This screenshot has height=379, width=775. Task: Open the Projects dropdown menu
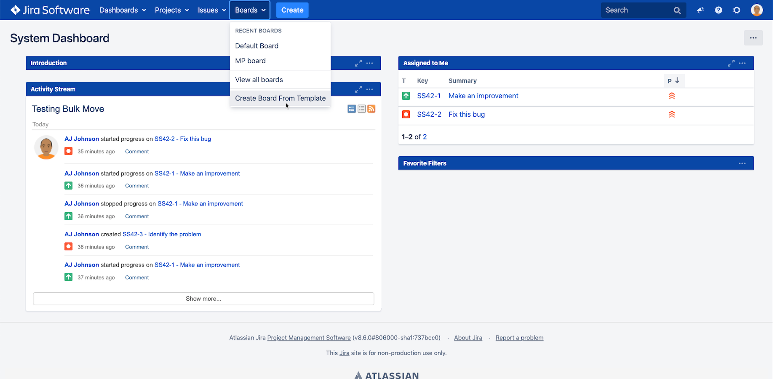tap(172, 10)
